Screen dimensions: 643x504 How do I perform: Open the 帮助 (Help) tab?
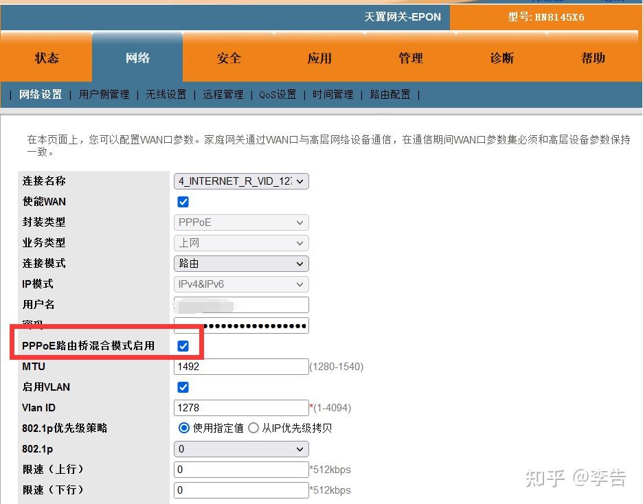coord(592,58)
